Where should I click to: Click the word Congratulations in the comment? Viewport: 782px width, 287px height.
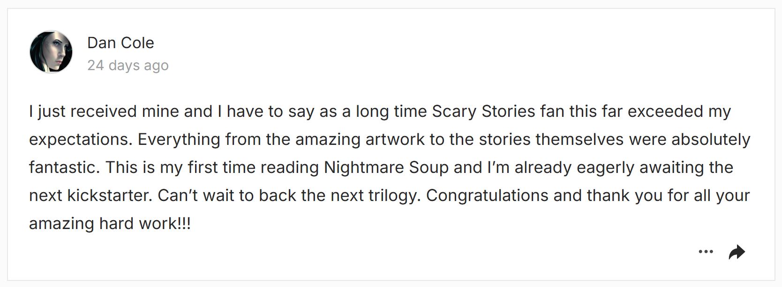pyautogui.click(x=487, y=195)
